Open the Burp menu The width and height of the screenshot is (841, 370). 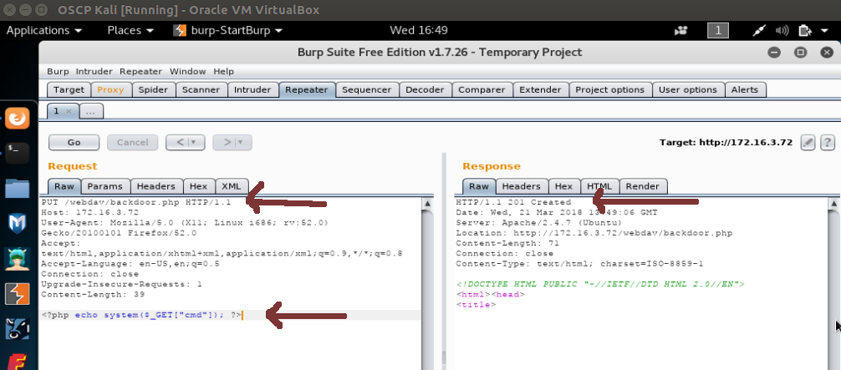[x=58, y=71]
